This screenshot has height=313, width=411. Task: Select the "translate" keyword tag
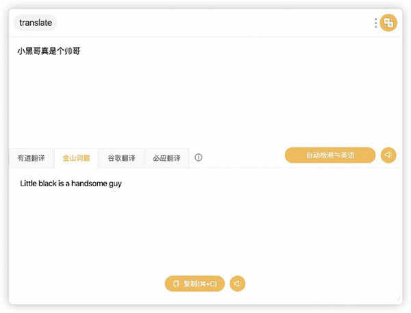(36, 23)
